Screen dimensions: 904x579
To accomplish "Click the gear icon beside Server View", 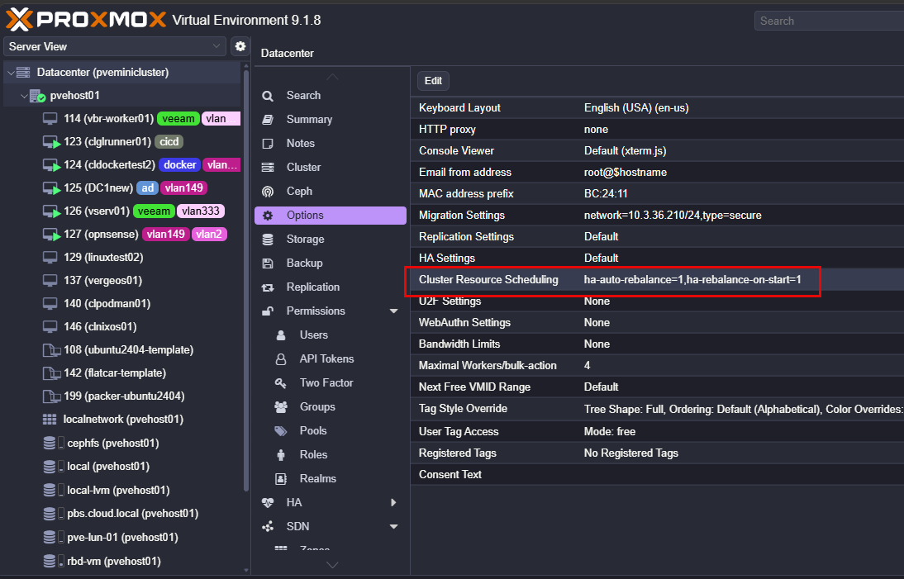I will pyautogui.click(x=240, y=46).
